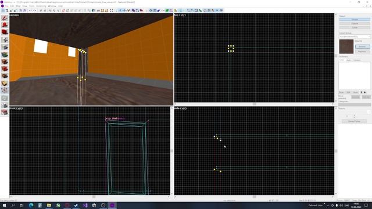372x209 pixels.
Task: Switch to the Cordon VisGroups tab
Action: pos(357,60)
